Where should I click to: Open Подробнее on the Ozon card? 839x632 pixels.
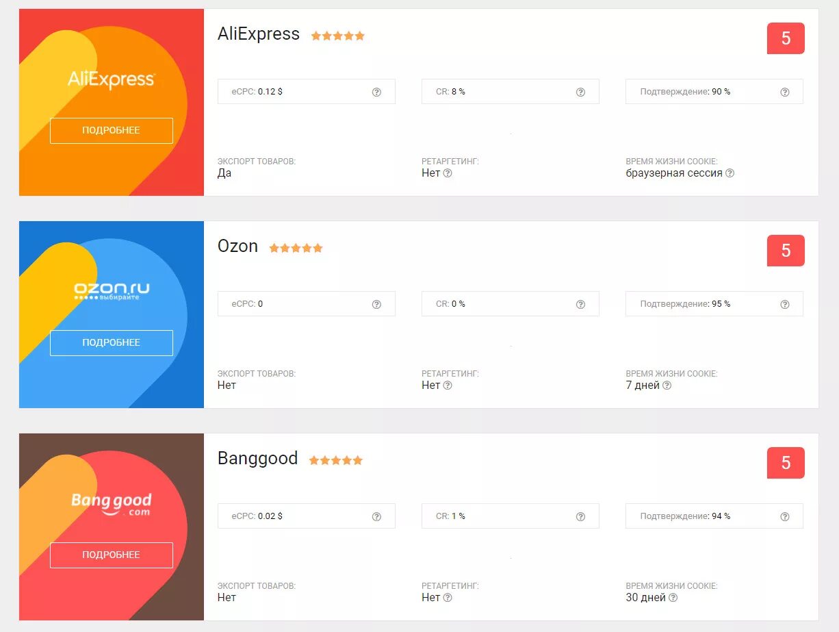pos(112,342)
